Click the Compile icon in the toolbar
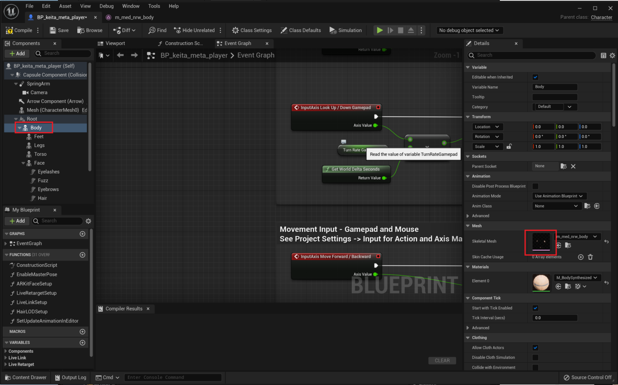Image resolution: width=618 pixels, height=385 pixels. [10, 30]
